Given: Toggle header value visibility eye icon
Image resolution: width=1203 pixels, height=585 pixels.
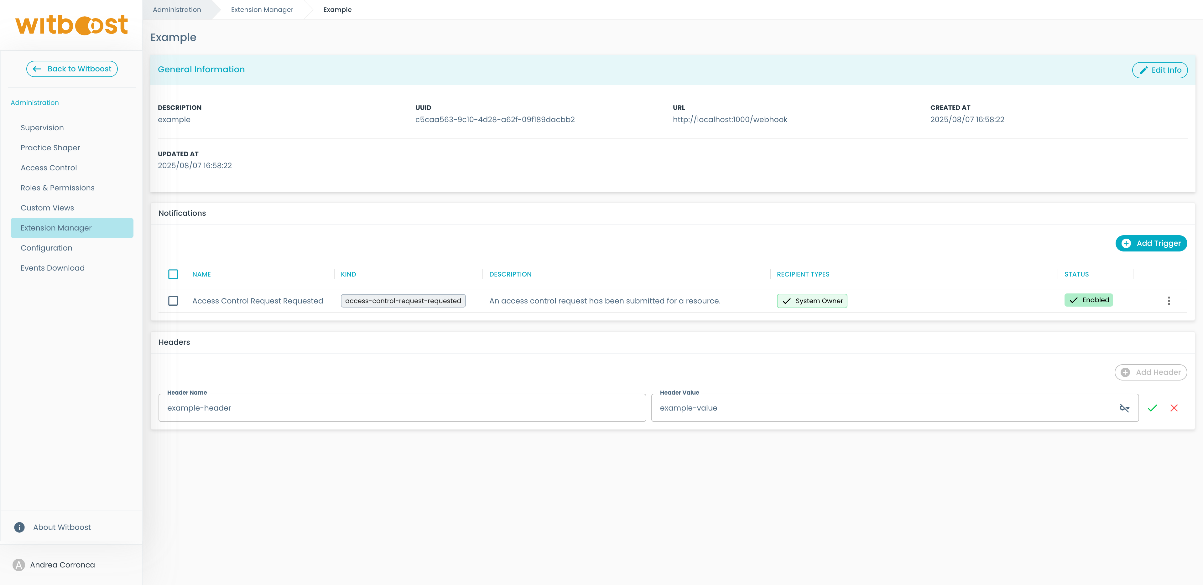Looking at the screenshot, I should pos(1124,408).
